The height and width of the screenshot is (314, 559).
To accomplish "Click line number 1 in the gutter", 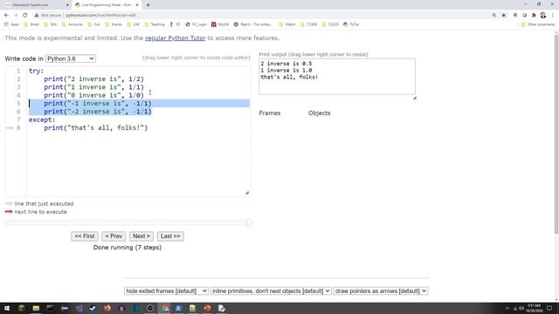I will [x=18, y=71].
